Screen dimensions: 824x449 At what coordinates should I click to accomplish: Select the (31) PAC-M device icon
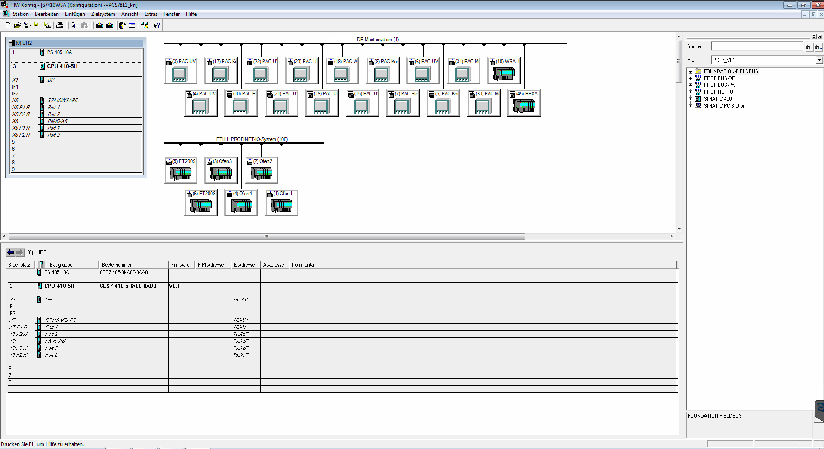click(464, 71)
